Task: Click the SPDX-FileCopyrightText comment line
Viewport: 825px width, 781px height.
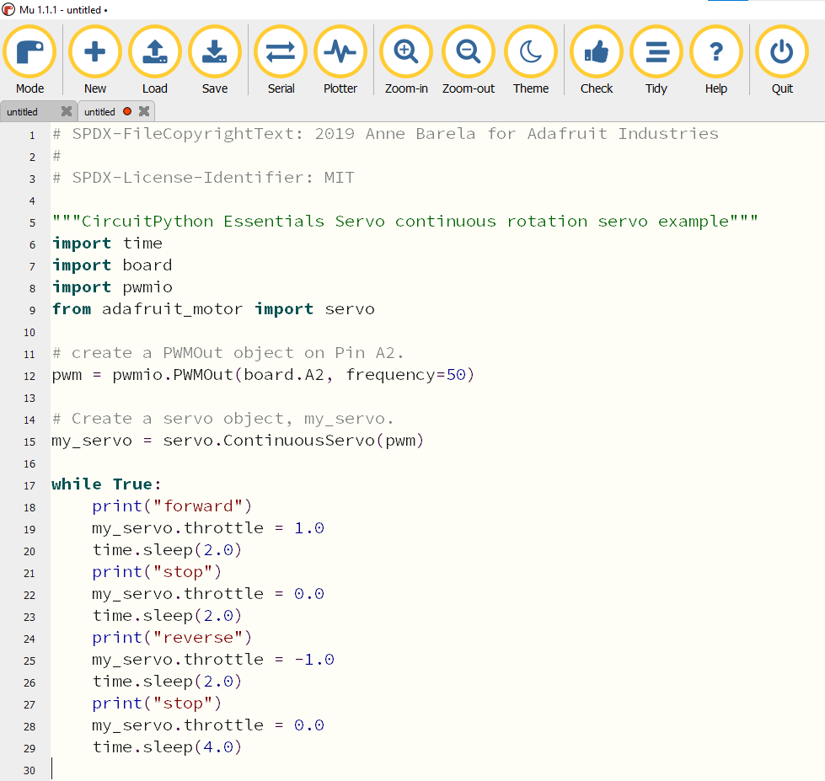Action: tap(385, 134)
